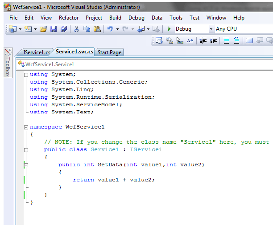The height and width of the screenshot is (225, 273).
Task: Collapse the using directives region
Action: coord(26,74)
